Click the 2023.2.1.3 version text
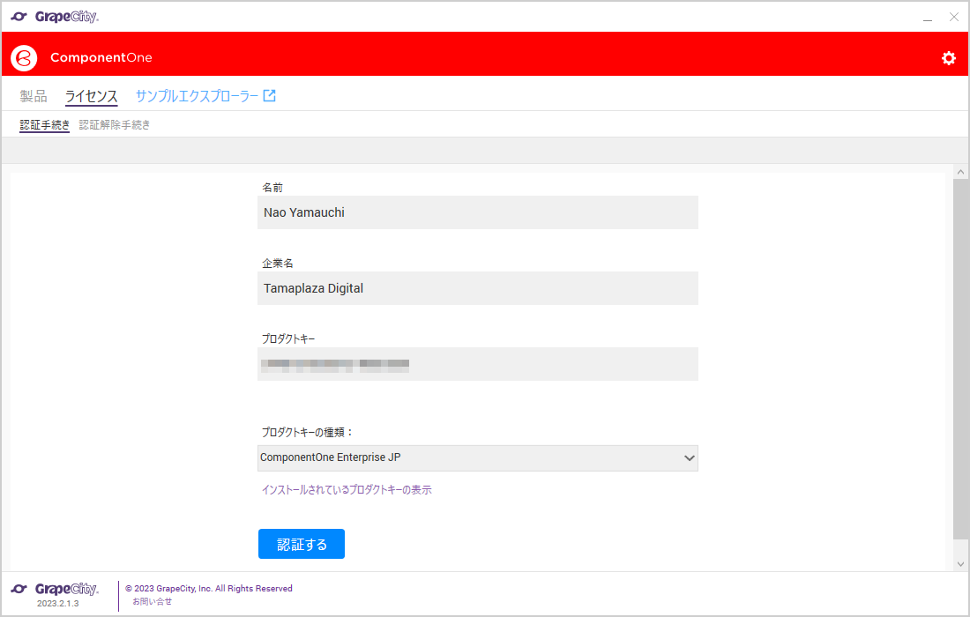The width and height of the screenshot is (970, 617). (x=58, y=604)
